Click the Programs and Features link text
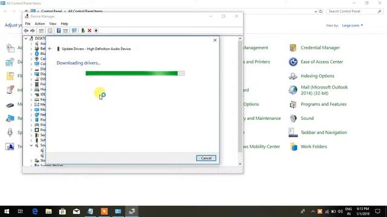Viewport: 387px width, 217px height. click(324, 104)
